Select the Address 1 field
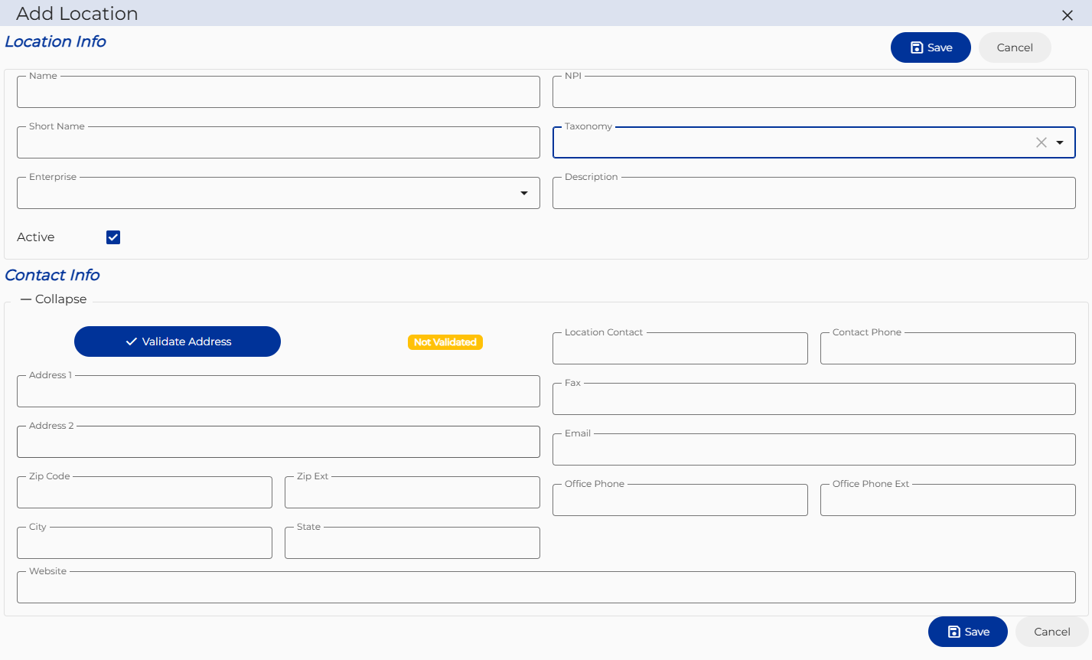Screen dimensions: 1092x660 [279, 391]
